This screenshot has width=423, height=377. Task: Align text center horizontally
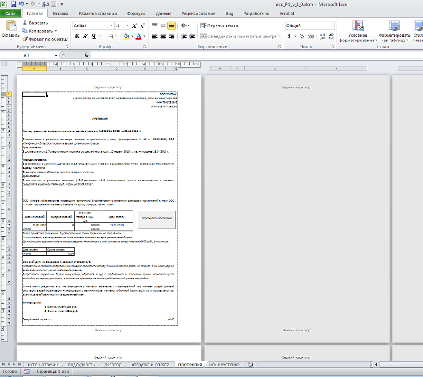pyautogui.click(x=163, y=36)
